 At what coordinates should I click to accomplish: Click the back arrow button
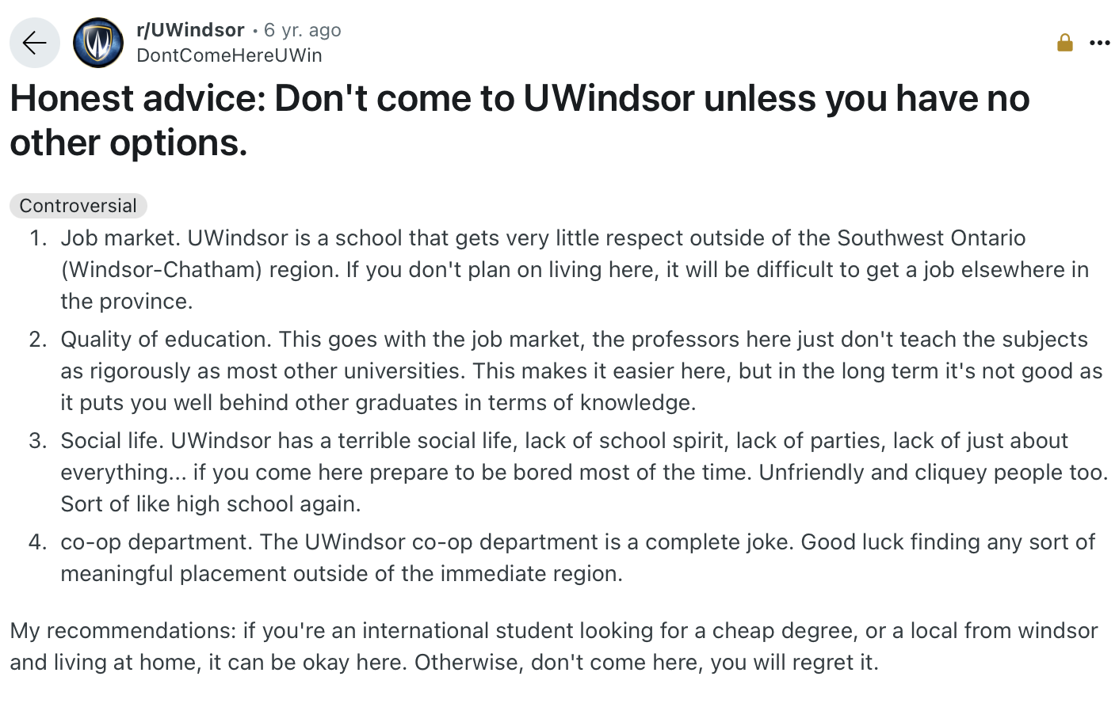click(x=35, y=43)
